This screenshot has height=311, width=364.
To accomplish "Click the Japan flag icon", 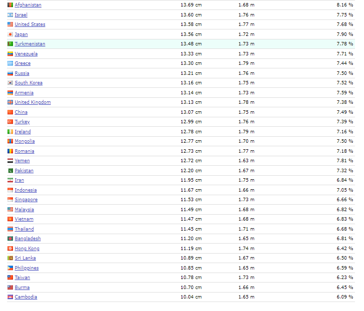I will pos(10,34).
